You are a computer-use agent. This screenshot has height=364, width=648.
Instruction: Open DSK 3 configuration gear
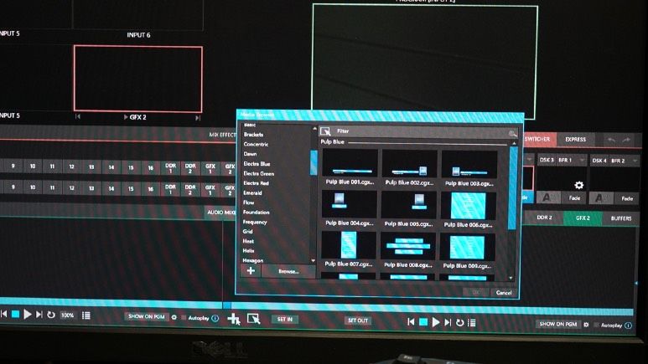tap(579, 185)
